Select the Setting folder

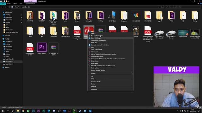click(195, 16)
